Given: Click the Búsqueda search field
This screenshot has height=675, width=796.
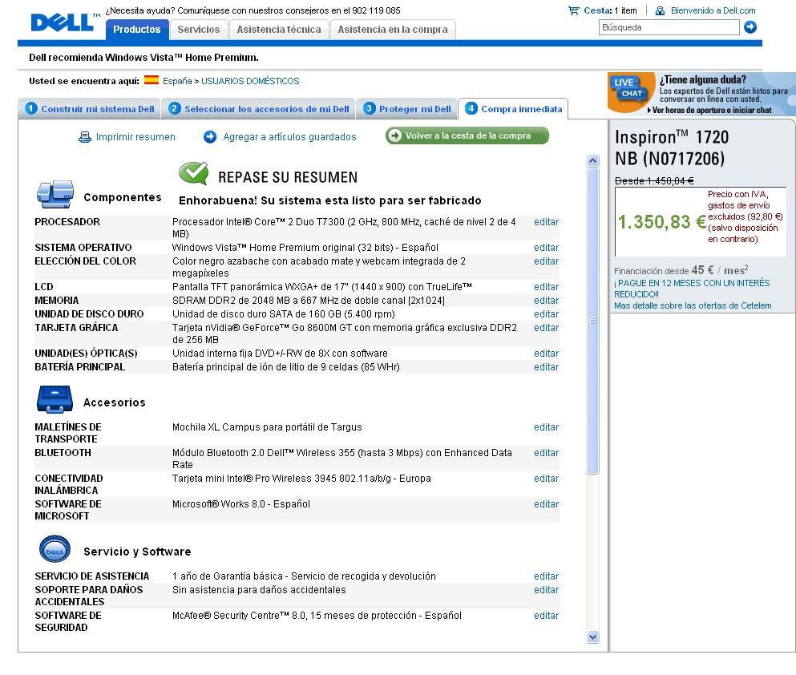Looking at the screenshot, I should [669, 27].
